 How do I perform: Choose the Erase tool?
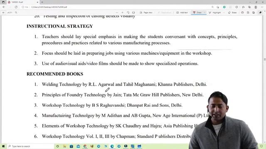pos(232,12)
